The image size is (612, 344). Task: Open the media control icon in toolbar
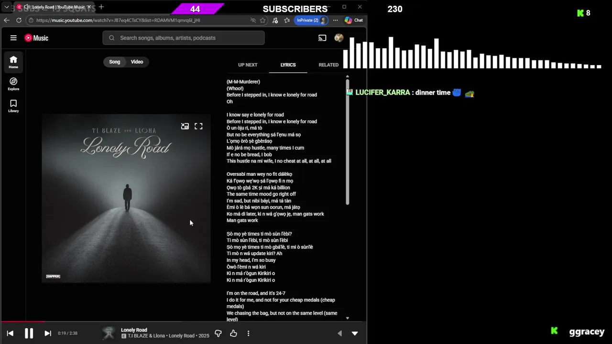pos(275,20)
